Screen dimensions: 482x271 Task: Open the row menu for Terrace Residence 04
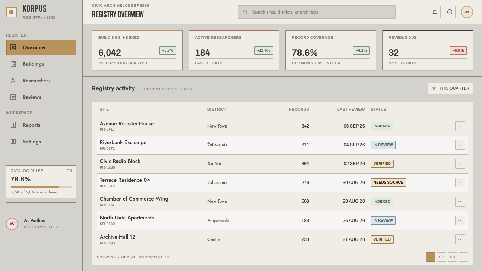(x=460, y=183)
